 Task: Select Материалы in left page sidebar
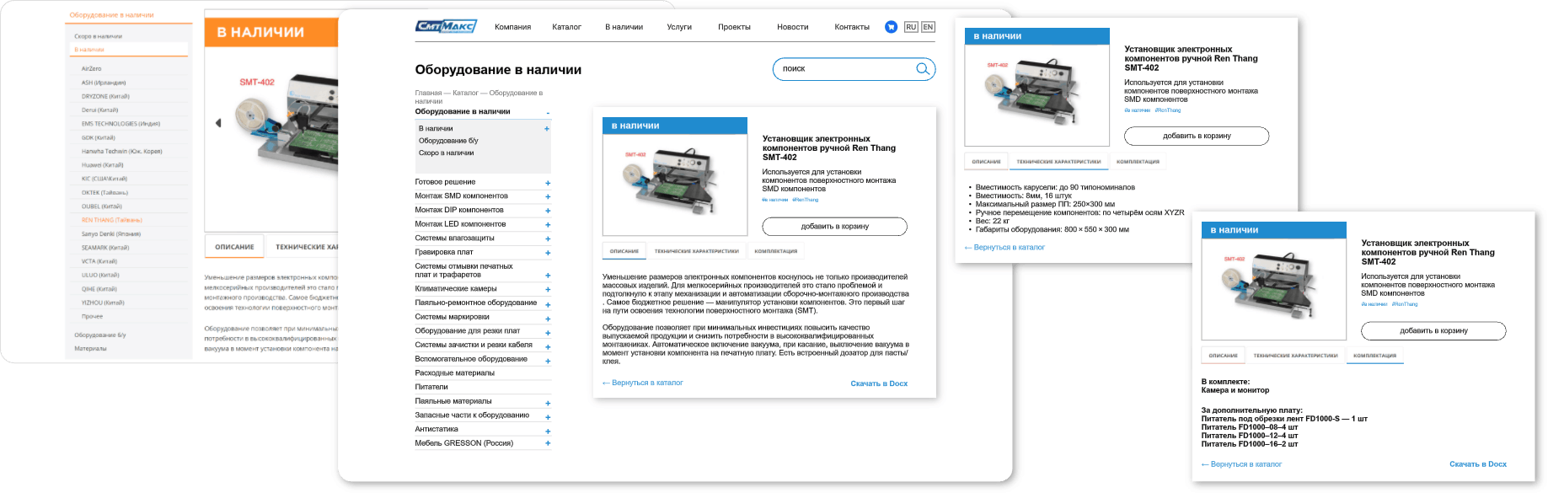pyautogui.click(x=90, y=348)
